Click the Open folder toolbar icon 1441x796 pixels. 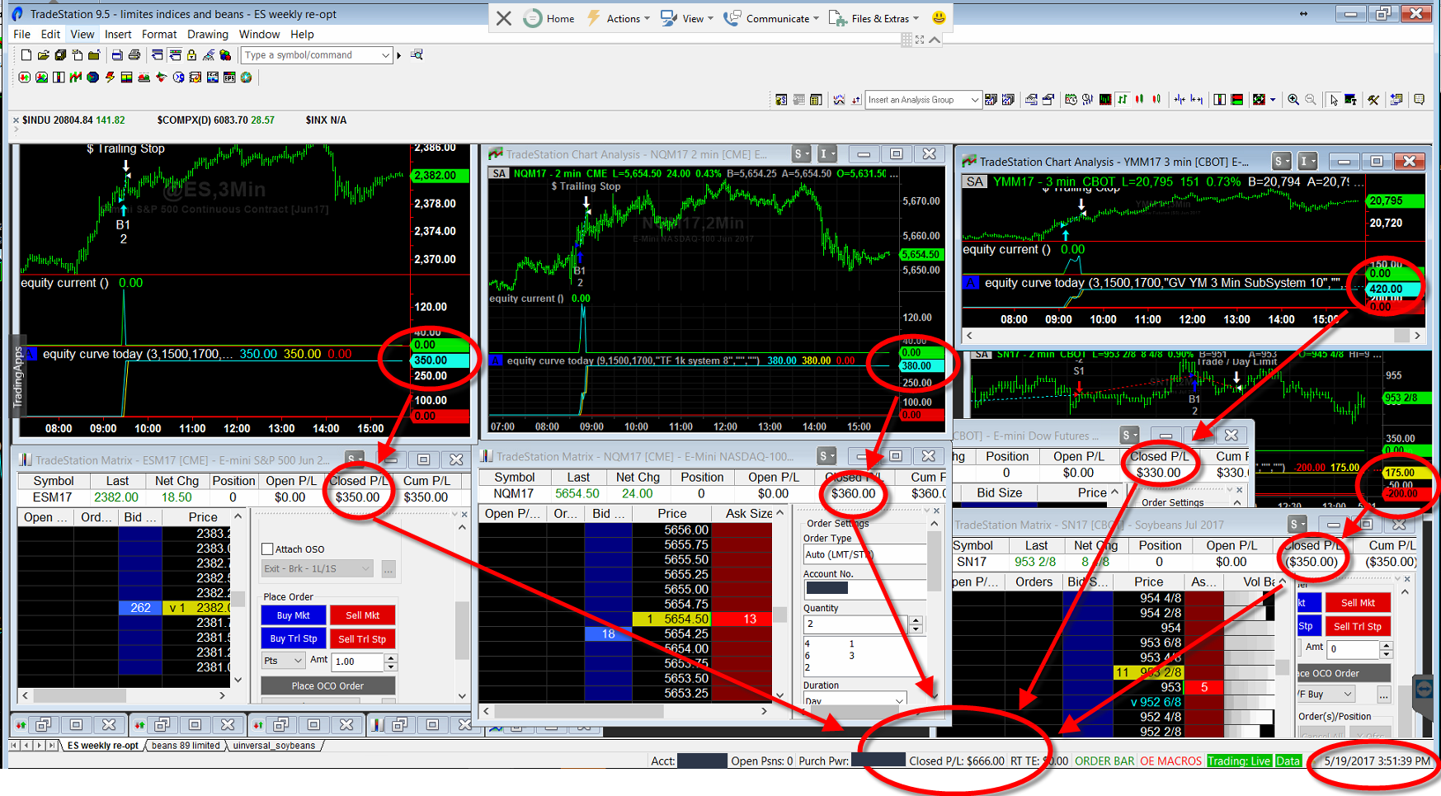tap(43, 55)
